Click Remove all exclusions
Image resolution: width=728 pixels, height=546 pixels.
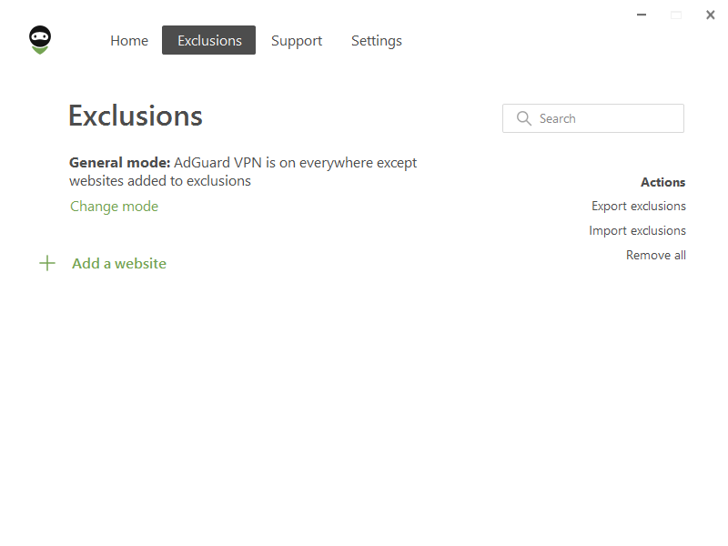pyautogui.click(x=655, y=255)
